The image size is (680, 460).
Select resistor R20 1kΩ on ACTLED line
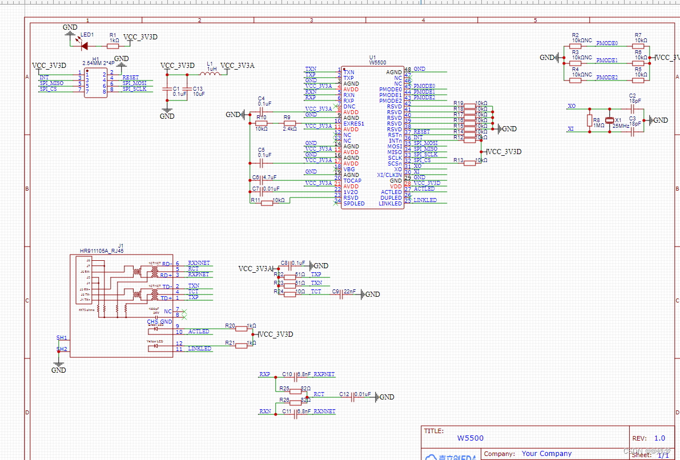[241, 329]
